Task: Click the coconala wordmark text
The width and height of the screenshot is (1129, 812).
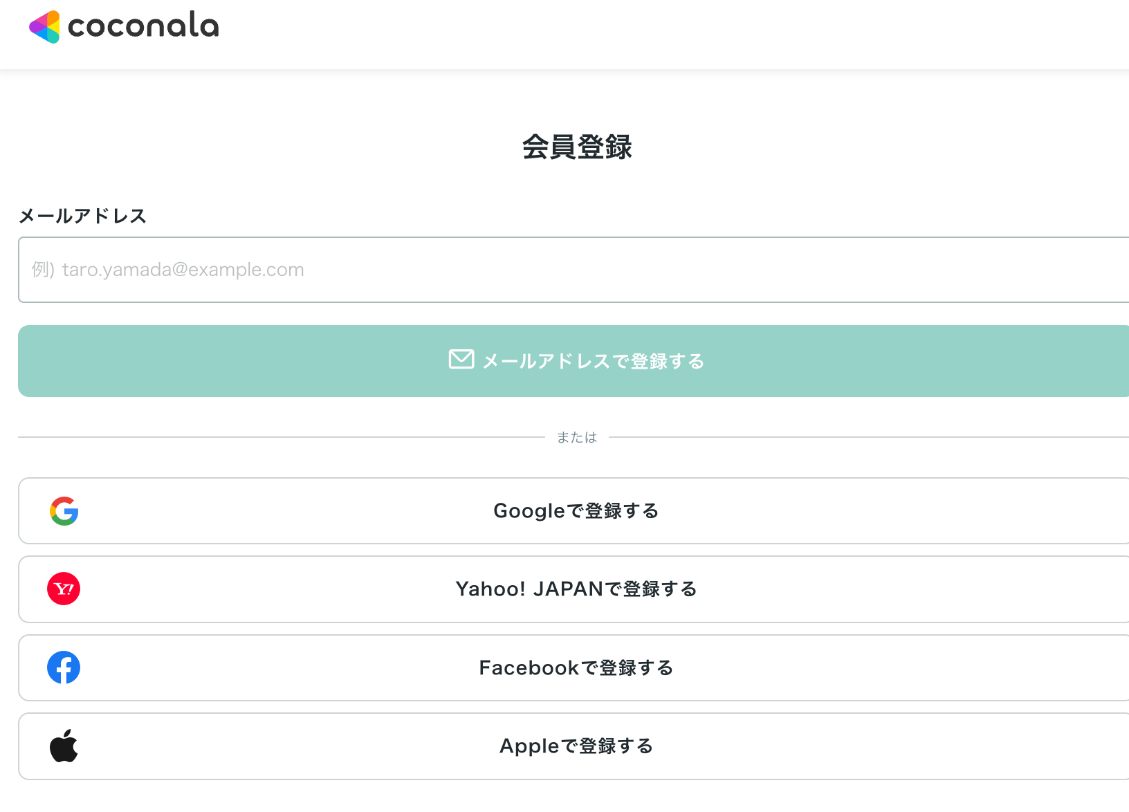Action: [x=143, y=26]
